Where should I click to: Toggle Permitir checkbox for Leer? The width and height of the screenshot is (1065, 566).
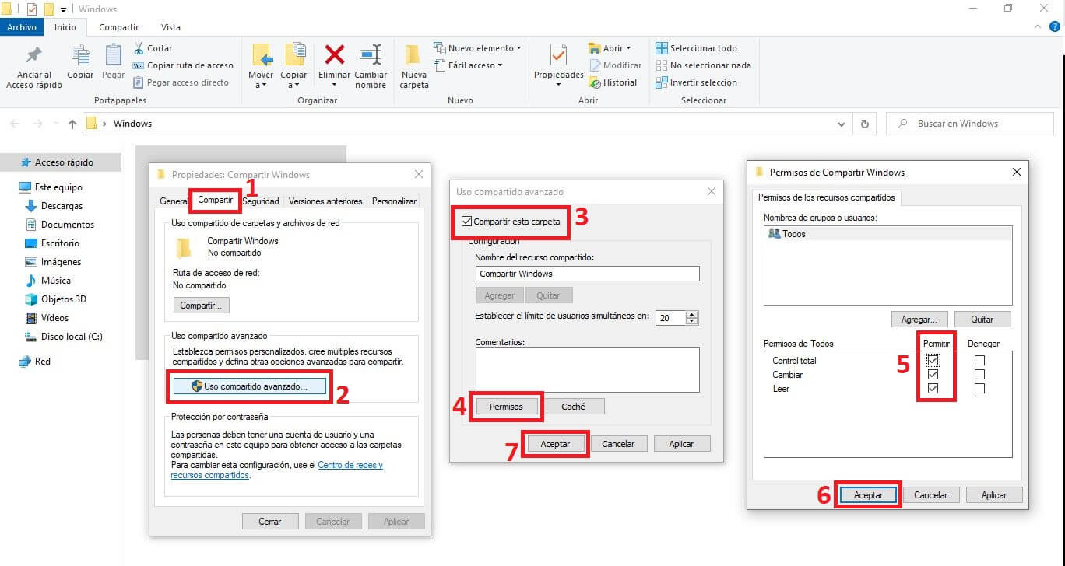pos(933,389)
